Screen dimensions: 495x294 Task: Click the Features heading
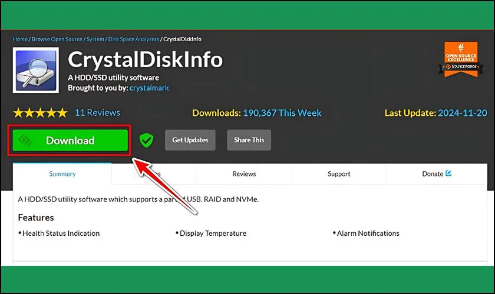point(36,218)
